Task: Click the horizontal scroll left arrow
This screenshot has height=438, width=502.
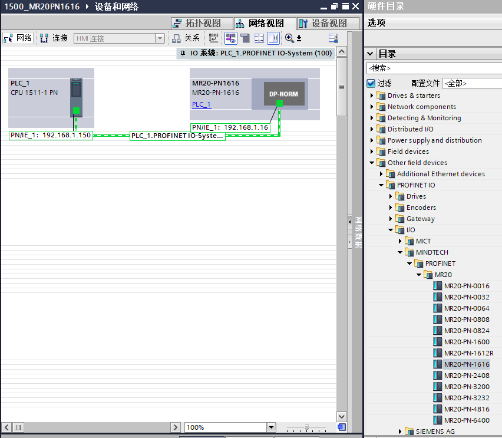Action: pyautogui.click(x=6, y=427)
